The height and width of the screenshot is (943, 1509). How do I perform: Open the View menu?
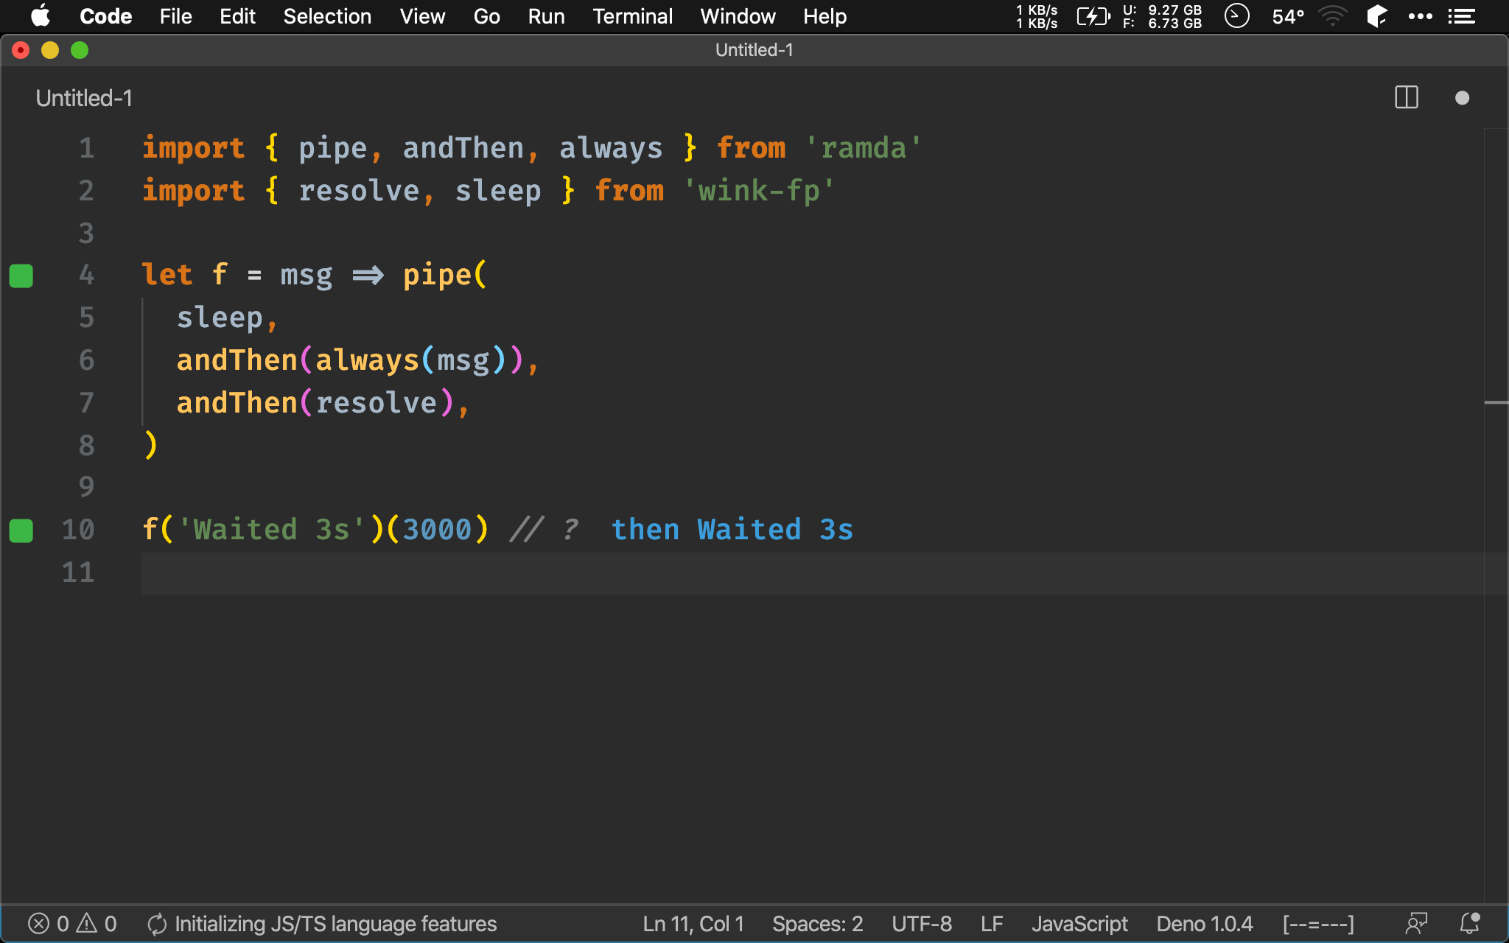pyautogui.click(x=422, y=16)
